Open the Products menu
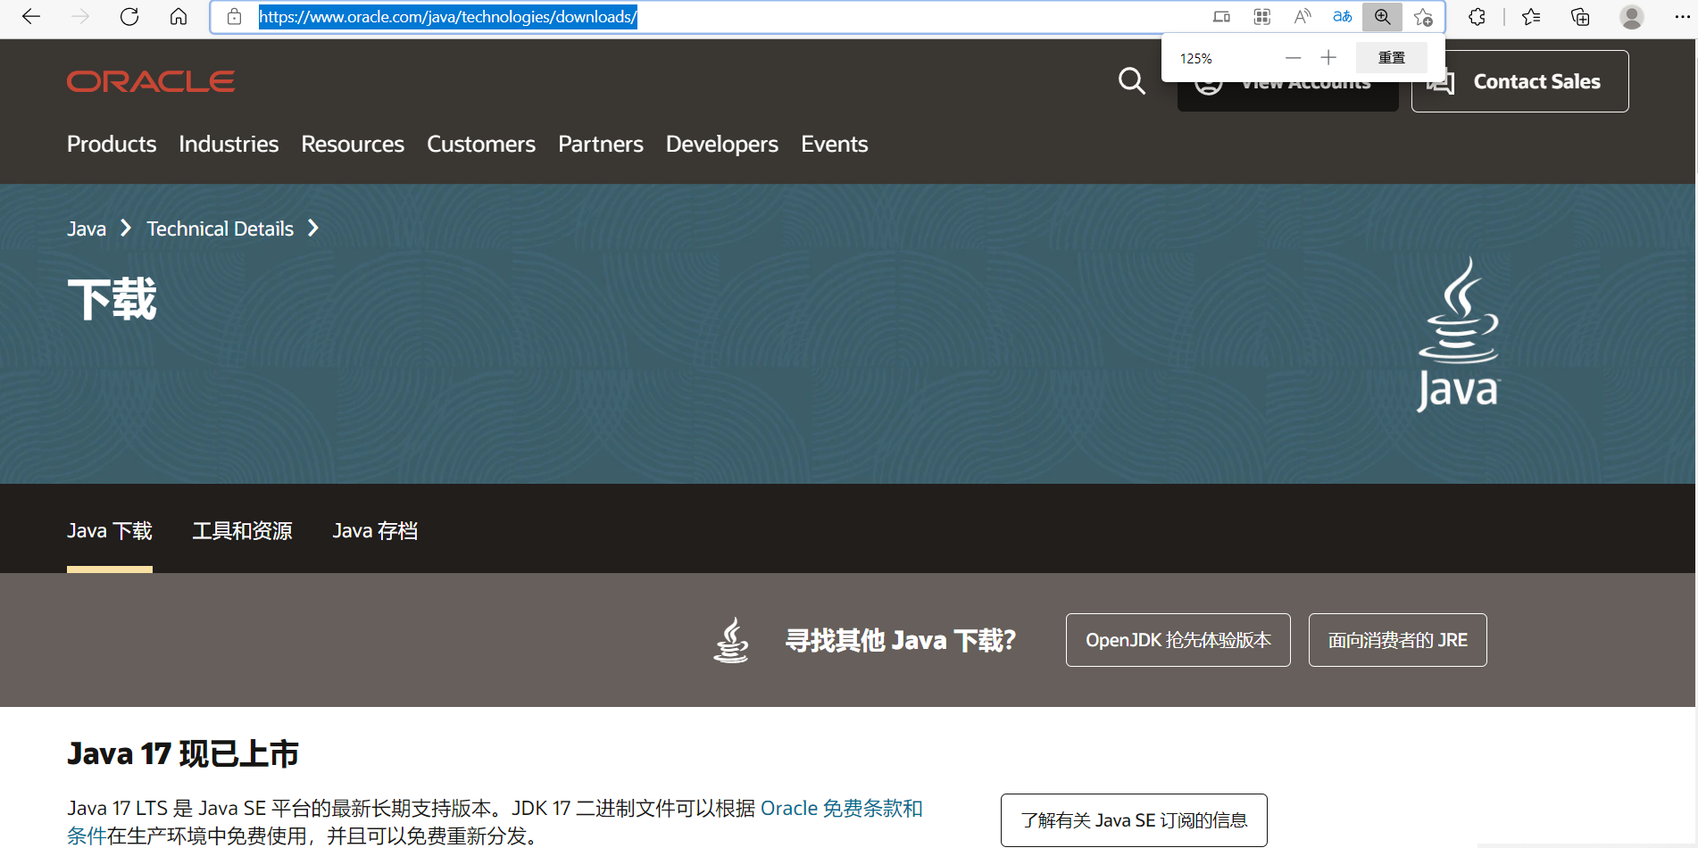Image resolution: width=1698 pixels, height=848 pixels. click(112, 145)
